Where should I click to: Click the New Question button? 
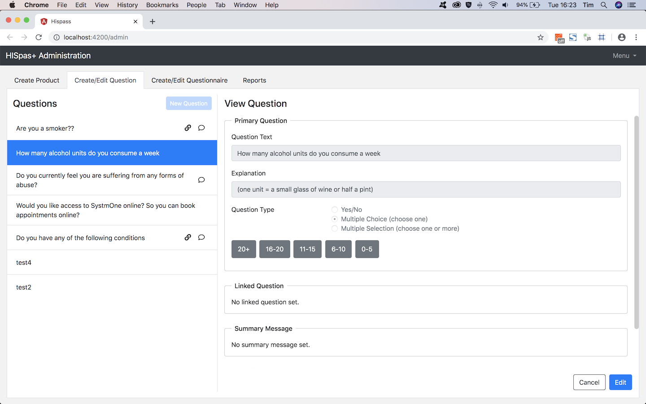188,103
